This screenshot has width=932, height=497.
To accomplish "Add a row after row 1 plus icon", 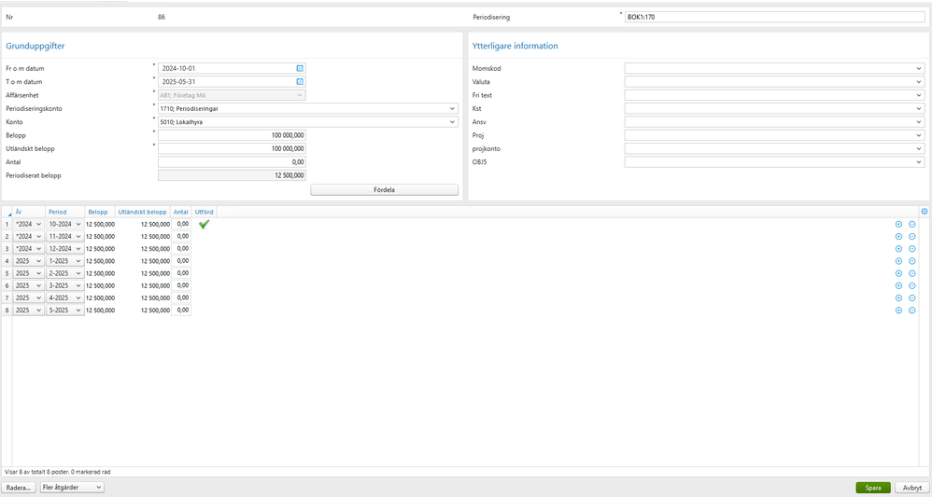I will tap(898, 225).
